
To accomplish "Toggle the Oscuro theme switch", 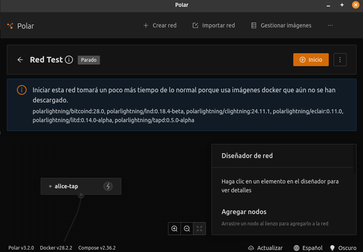I will (x=343, y=248).
